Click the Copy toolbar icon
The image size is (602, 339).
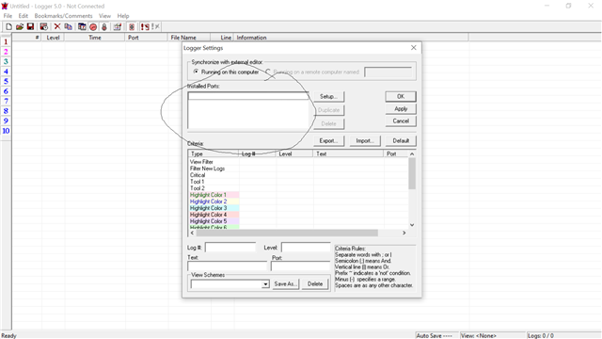tap(69, 26)
